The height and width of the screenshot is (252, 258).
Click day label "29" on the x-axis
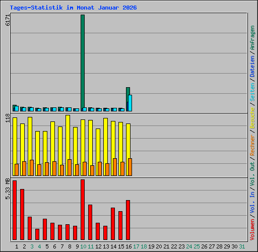[x=227, y=246]
